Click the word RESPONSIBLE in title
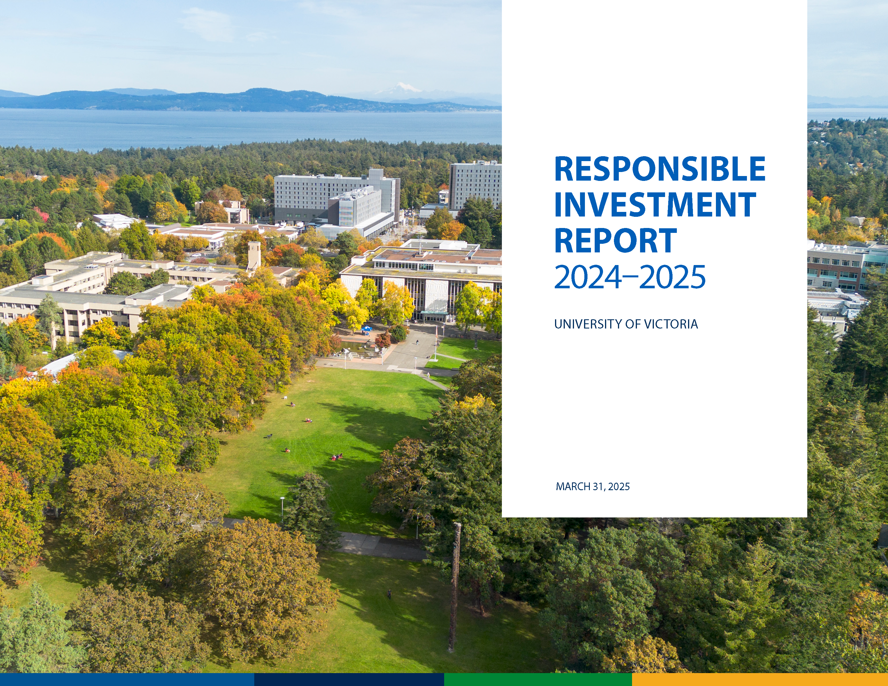888x686 pixels. (x=660, y=169)
